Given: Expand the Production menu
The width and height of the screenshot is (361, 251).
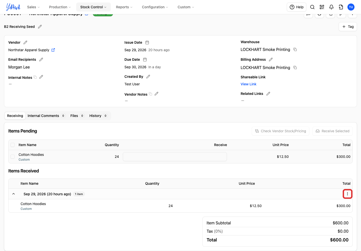Looking at the screenshot, I should click(x=60, y=7).
